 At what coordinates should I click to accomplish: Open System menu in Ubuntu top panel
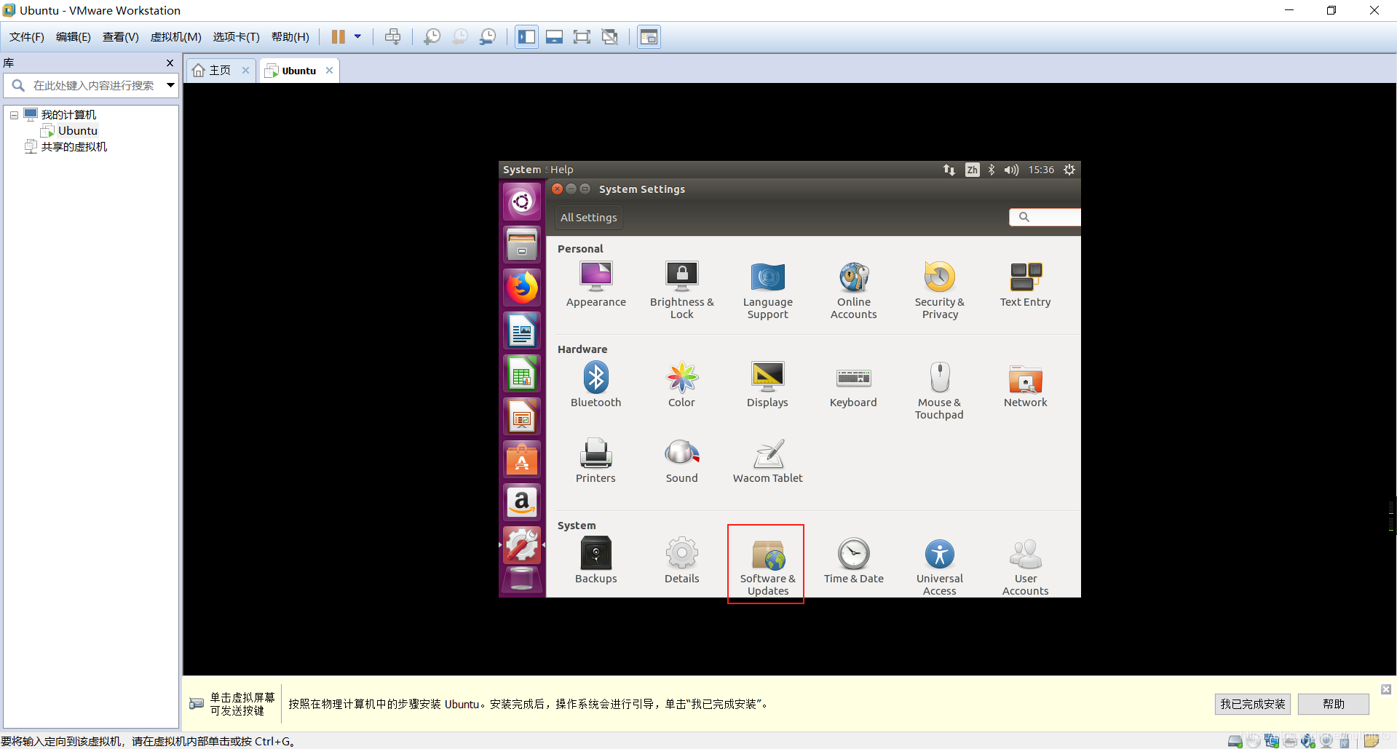point(522,170)
